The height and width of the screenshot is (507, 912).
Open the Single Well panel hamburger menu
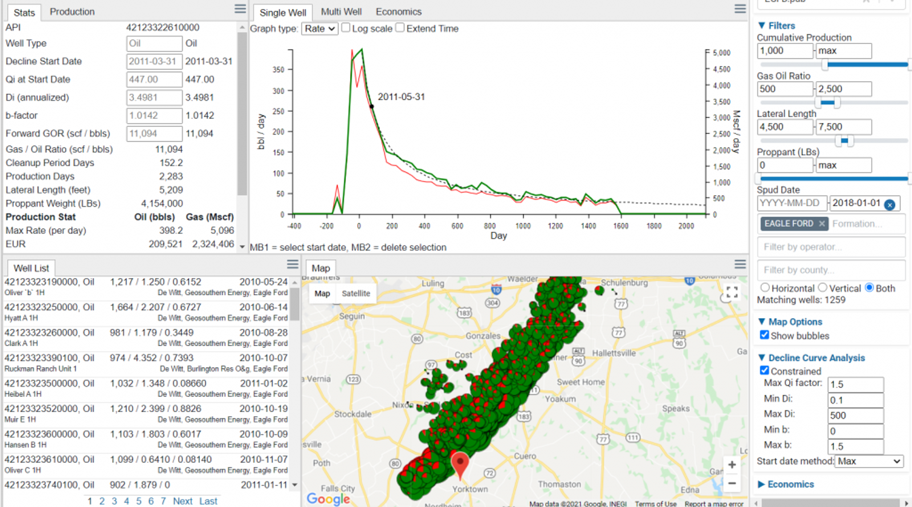[740, 9]
